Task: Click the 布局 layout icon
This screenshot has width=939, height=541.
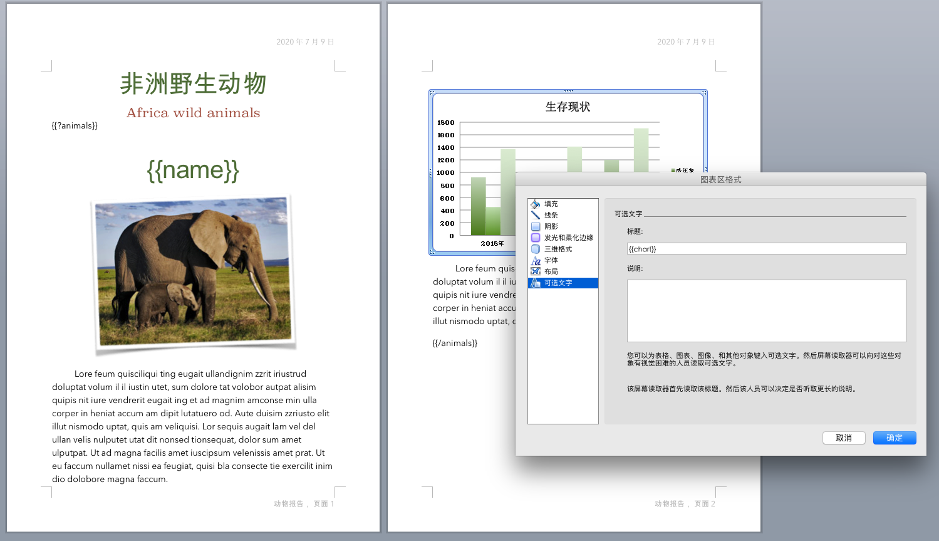Action: coord(536,271)
